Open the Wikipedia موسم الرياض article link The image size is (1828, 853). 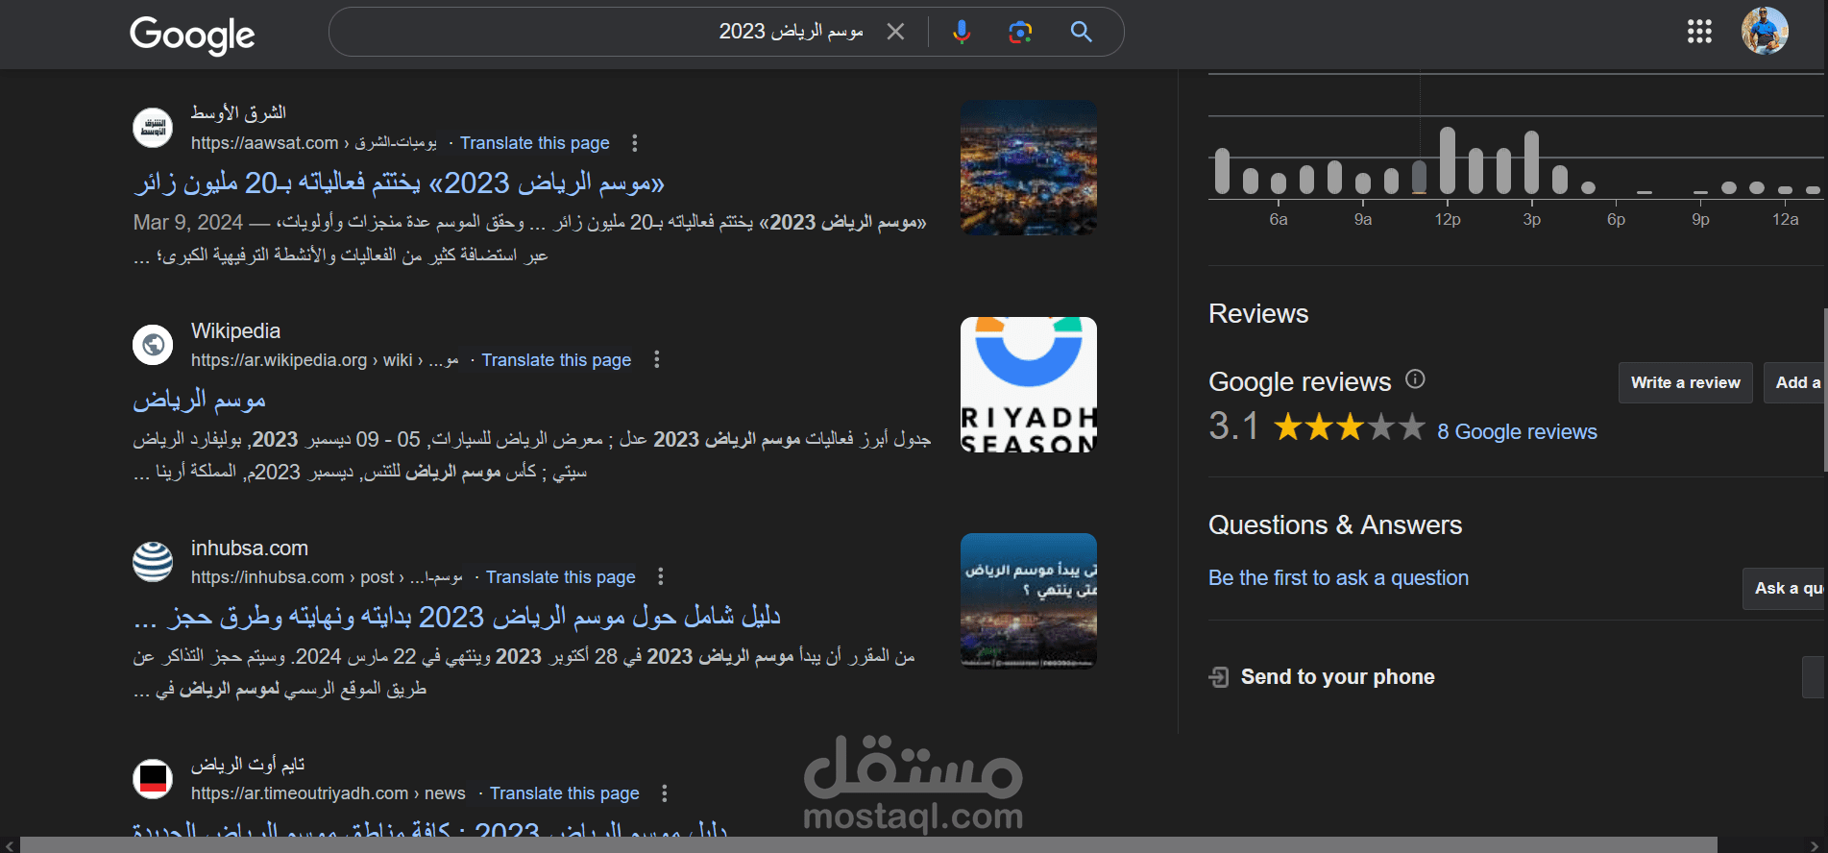point(199,400)
